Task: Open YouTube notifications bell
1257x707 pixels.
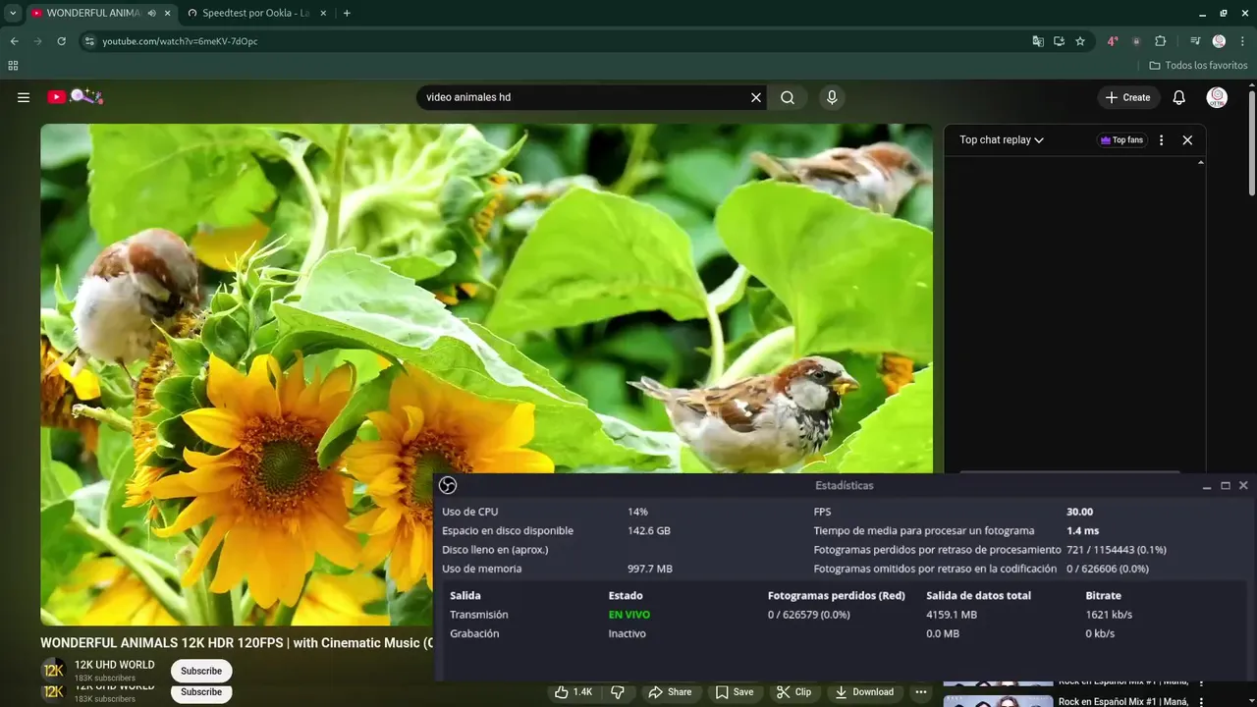Action: [x=1179, y=97]
